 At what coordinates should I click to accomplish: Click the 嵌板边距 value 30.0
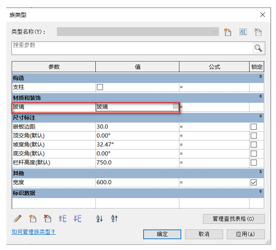pos(137,127)
